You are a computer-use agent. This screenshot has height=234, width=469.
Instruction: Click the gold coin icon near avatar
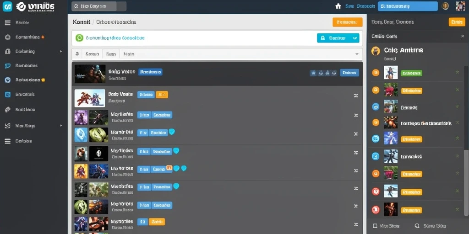pos(445,6)
